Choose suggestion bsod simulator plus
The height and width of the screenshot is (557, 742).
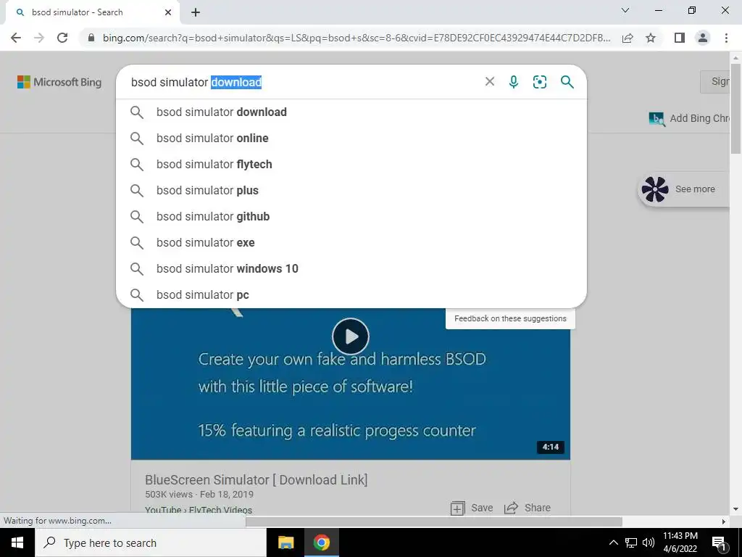pyautogui.click(x=351, y=191)
